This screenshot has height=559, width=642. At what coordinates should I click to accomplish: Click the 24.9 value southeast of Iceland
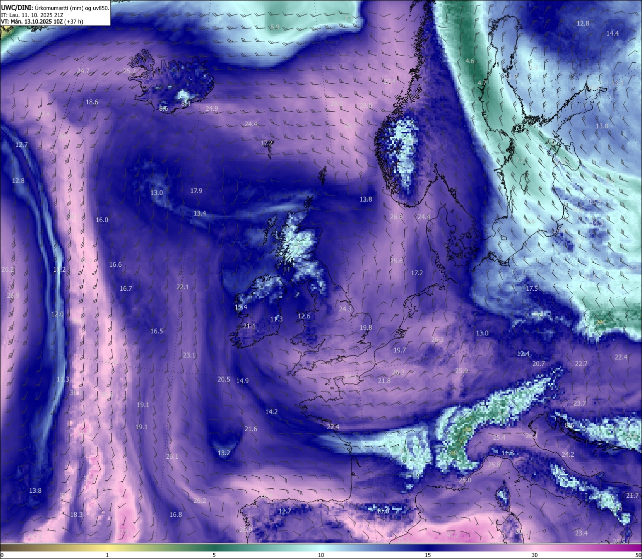pyautogui.click(x=212, y=108)
